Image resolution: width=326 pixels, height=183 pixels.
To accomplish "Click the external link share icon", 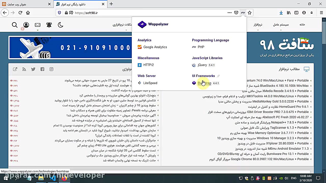I will point(15,69).
